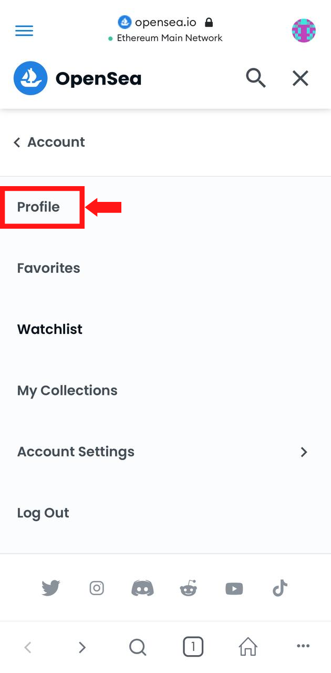Open the Instagram social icon
This screenshot has width=331, height=673.
click(97, 588)
